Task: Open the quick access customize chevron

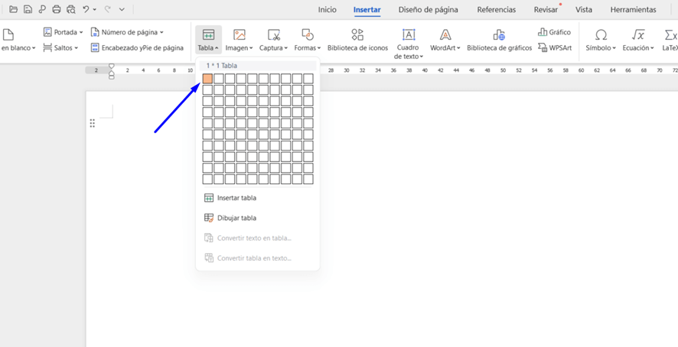Action: [x=122, y=9]
